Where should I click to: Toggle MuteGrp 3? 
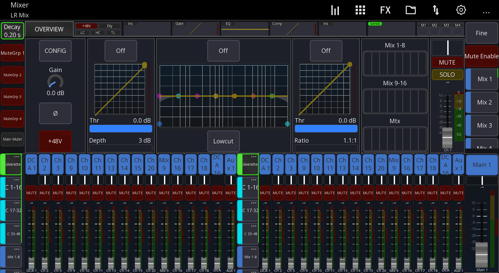[x=12, y=97]
